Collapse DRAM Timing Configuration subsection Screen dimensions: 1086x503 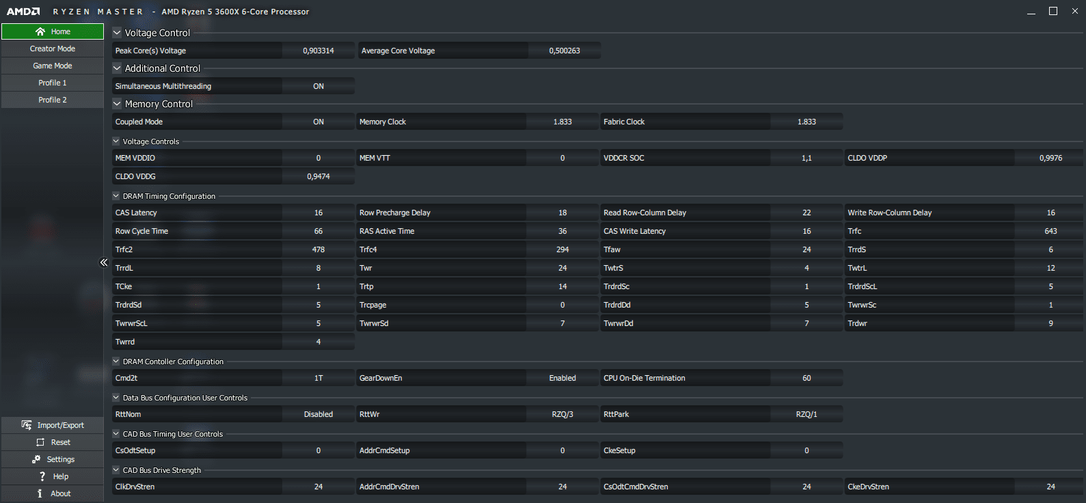pyautogui.click(x=116, y=196)
